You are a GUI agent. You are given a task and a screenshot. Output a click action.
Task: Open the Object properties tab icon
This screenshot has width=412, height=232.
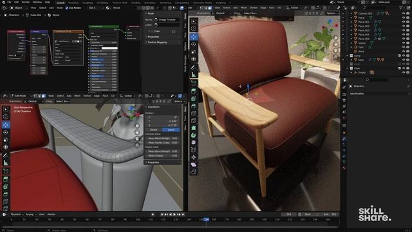344,132
